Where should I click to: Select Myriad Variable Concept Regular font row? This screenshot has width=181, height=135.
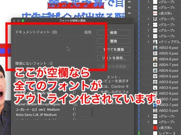[53, 104]
